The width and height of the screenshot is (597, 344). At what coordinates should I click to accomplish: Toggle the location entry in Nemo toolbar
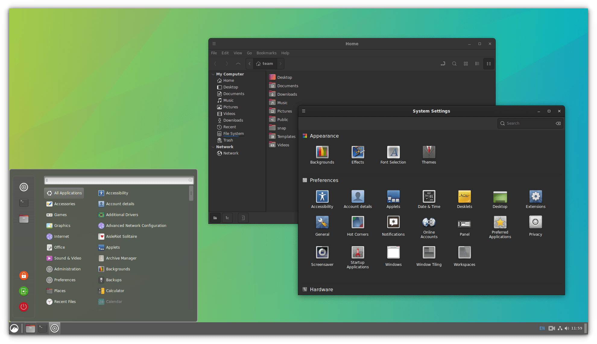point(443,64)
